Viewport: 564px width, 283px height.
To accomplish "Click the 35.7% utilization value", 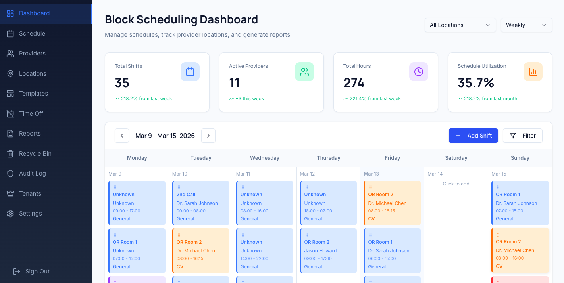I will [x=476, y=83].
